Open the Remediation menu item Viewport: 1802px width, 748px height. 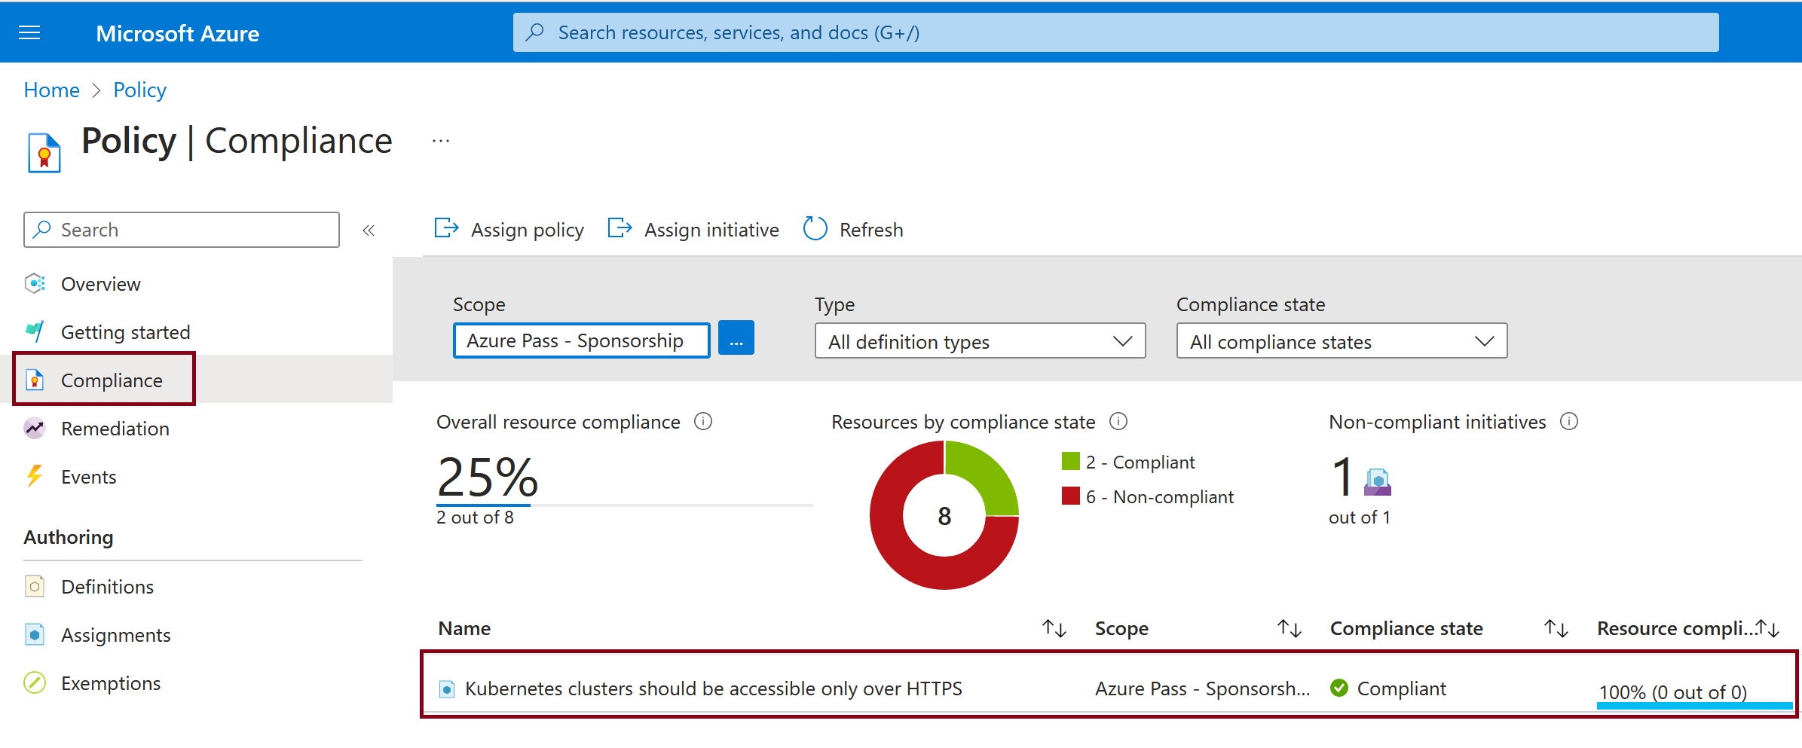coord(115,429)
